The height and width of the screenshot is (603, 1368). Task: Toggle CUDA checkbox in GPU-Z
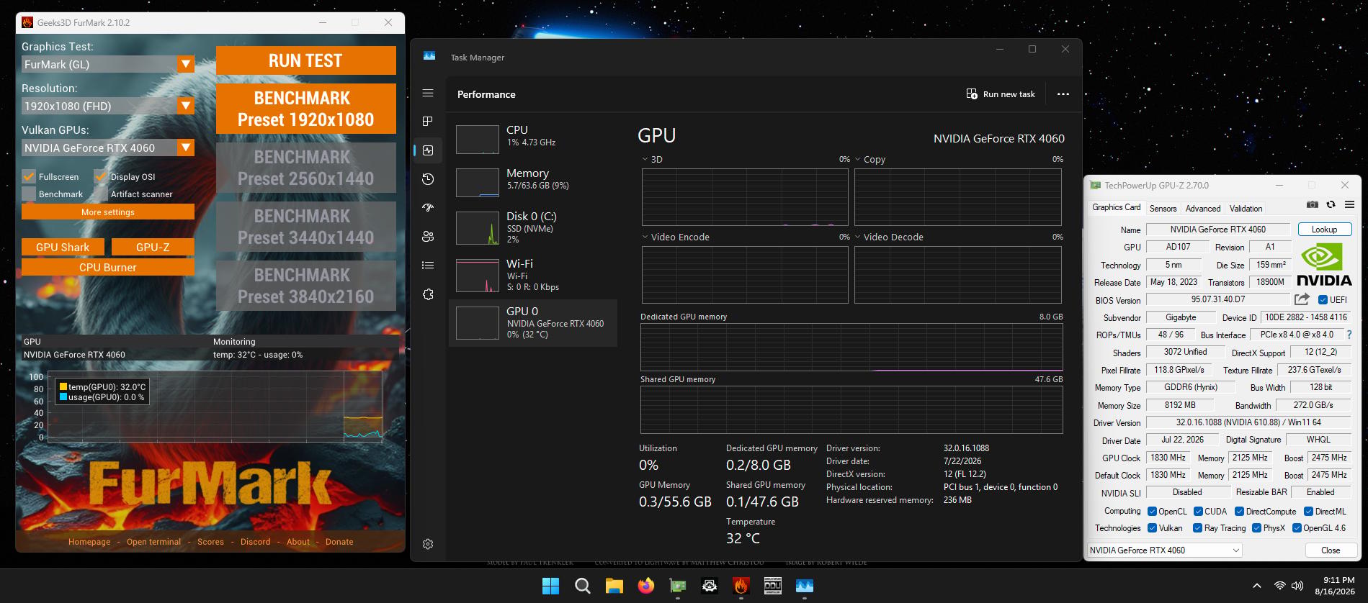(1198, 511)
